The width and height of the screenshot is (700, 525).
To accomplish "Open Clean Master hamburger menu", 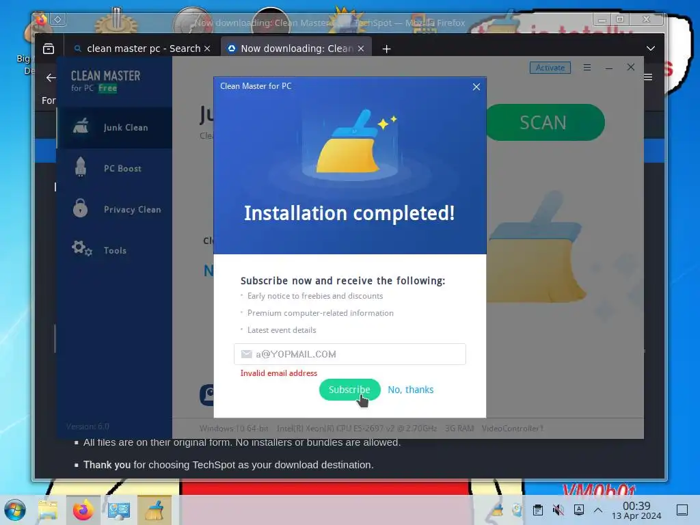I will point(587,68).
